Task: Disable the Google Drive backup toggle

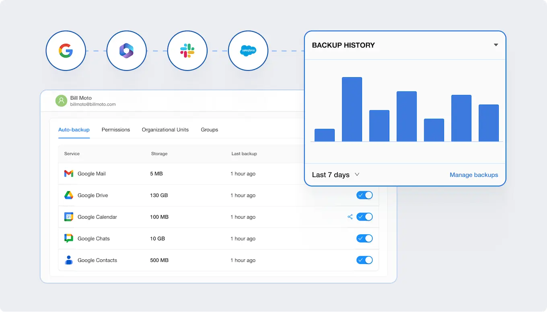Action: [364, 195]
